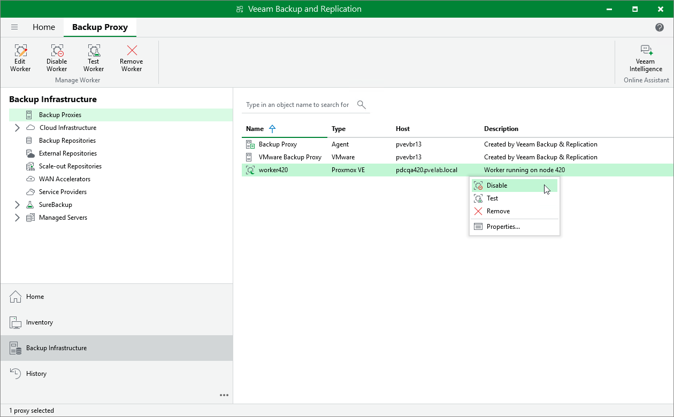
Task: Select External Repositories in the tree
Action: 68,153
